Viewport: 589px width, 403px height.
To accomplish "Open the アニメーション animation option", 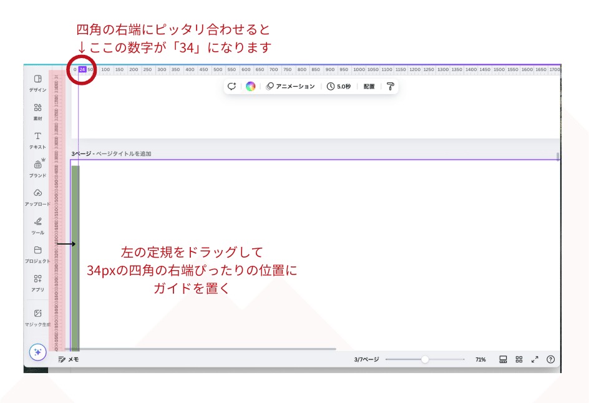I will [290, 86].
